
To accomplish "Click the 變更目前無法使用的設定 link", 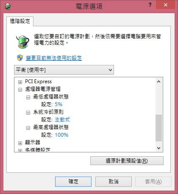I will point(54,58).
